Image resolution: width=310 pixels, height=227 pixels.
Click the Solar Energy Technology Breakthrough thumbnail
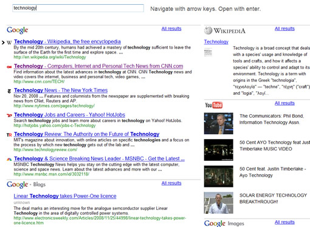point(219,203)
